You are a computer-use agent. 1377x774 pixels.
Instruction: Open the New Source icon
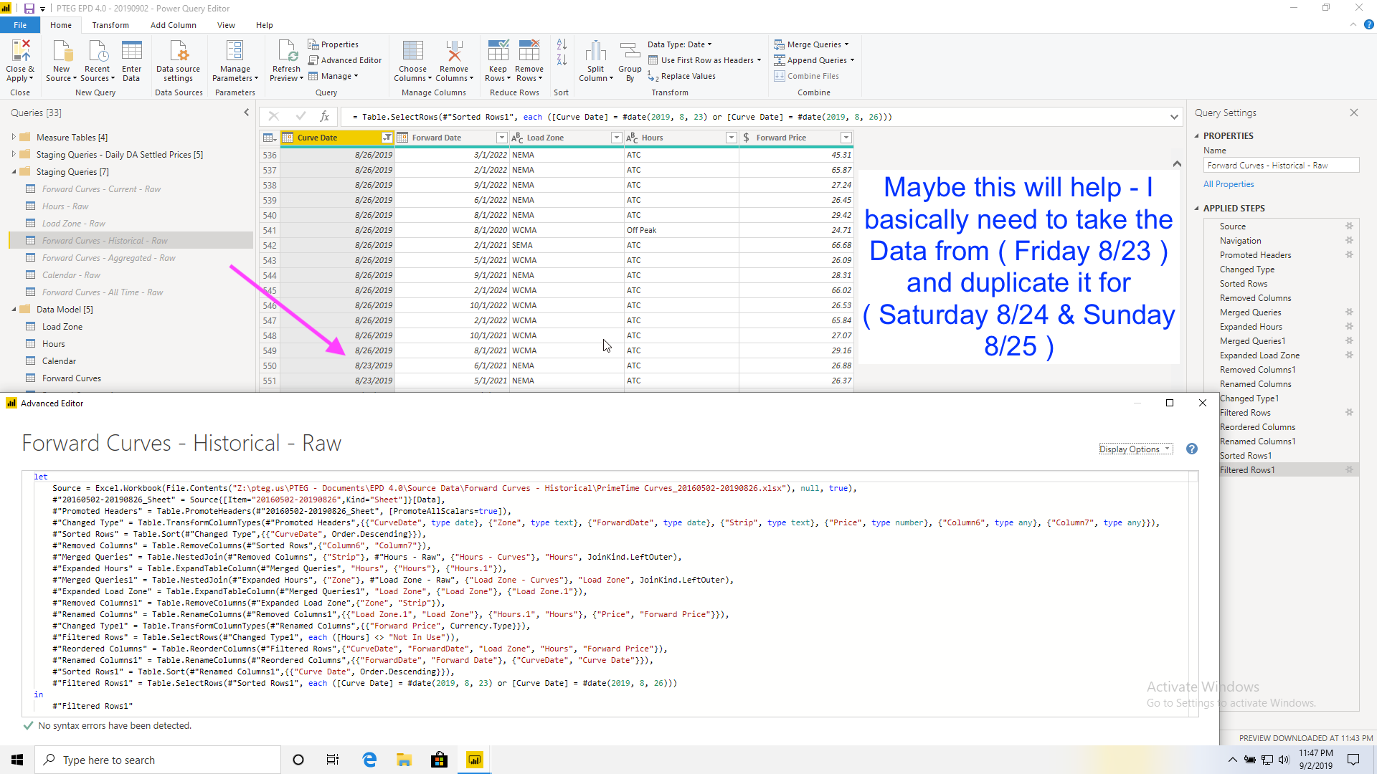pyautogui.click(x=62, y=52)
